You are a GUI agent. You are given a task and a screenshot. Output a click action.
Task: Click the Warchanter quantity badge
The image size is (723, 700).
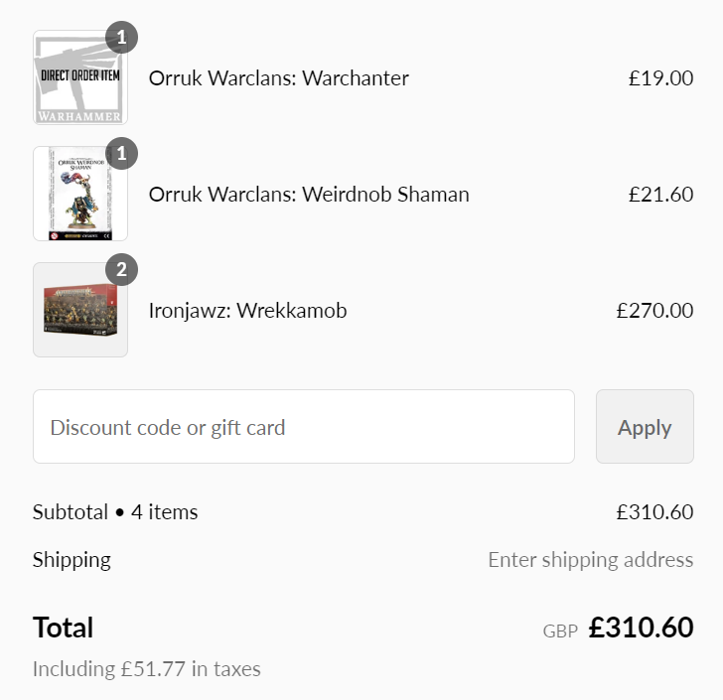(x=121, y=38)
